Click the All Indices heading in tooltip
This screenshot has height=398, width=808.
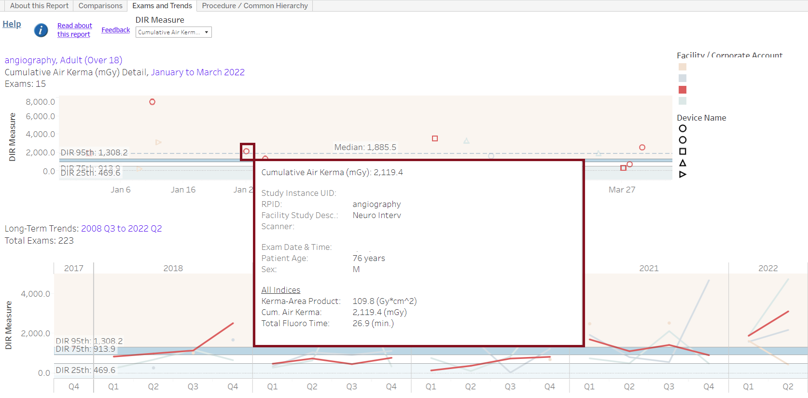point(281,290)
